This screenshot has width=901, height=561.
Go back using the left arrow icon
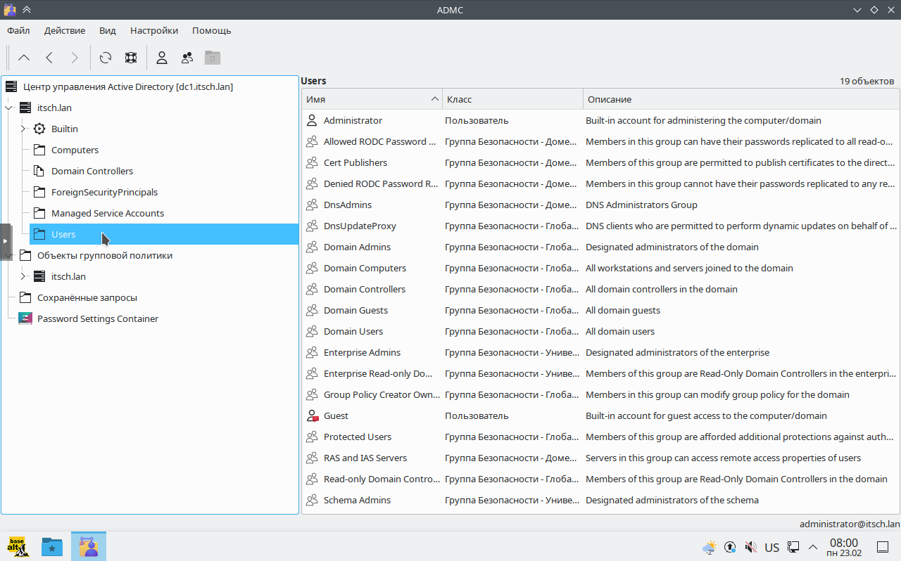click(49, 58)
